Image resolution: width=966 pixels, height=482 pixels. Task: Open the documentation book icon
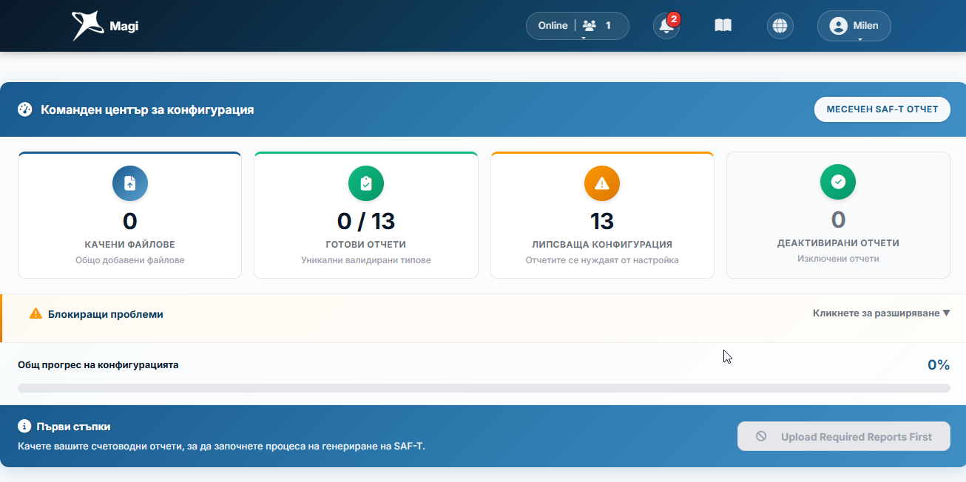[723, 26]
